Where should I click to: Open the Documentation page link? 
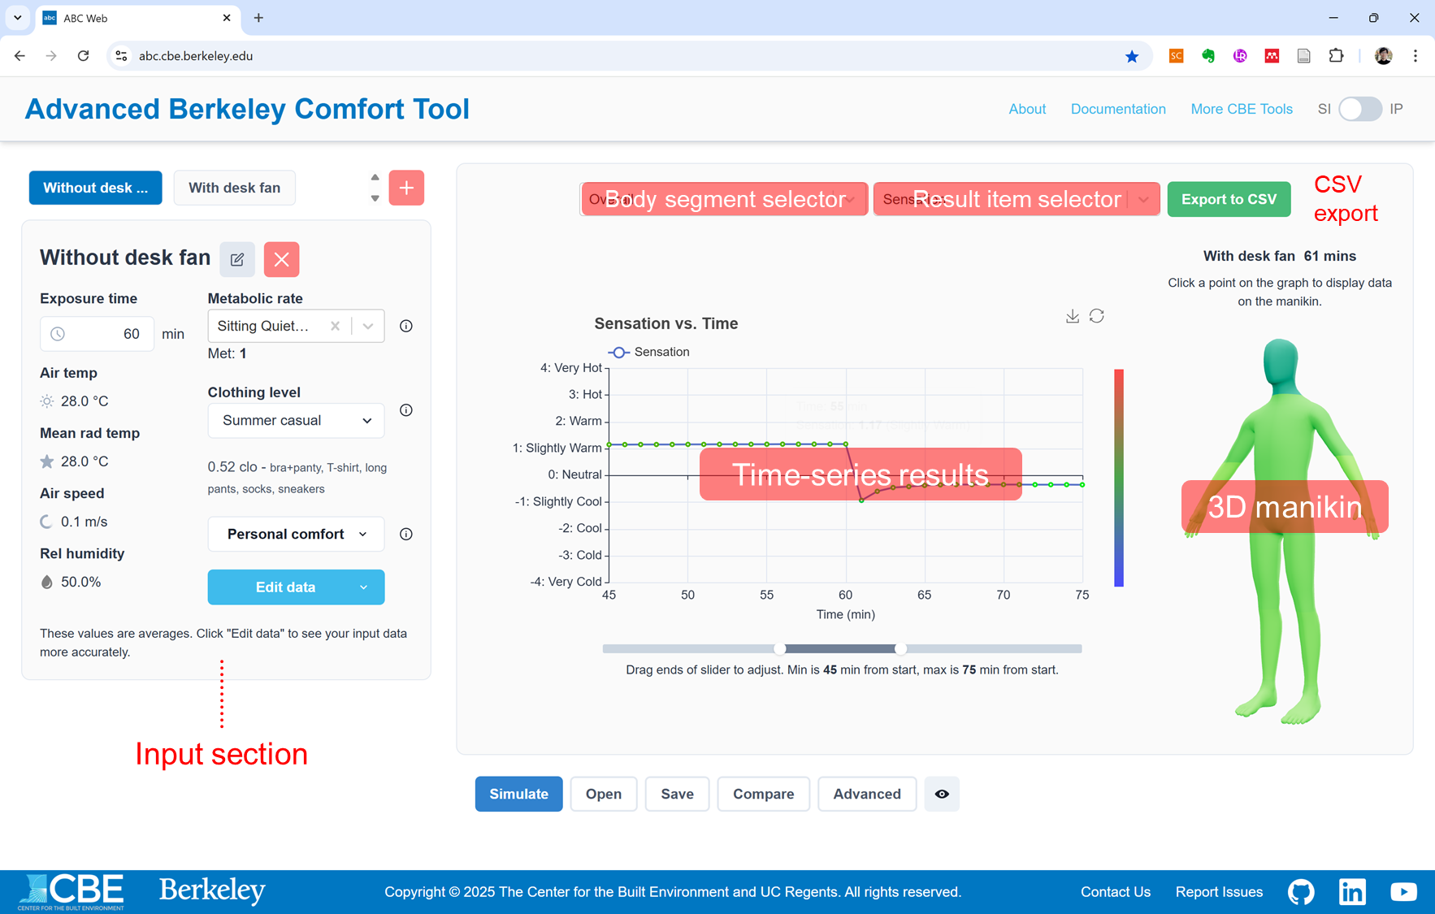1117,109
